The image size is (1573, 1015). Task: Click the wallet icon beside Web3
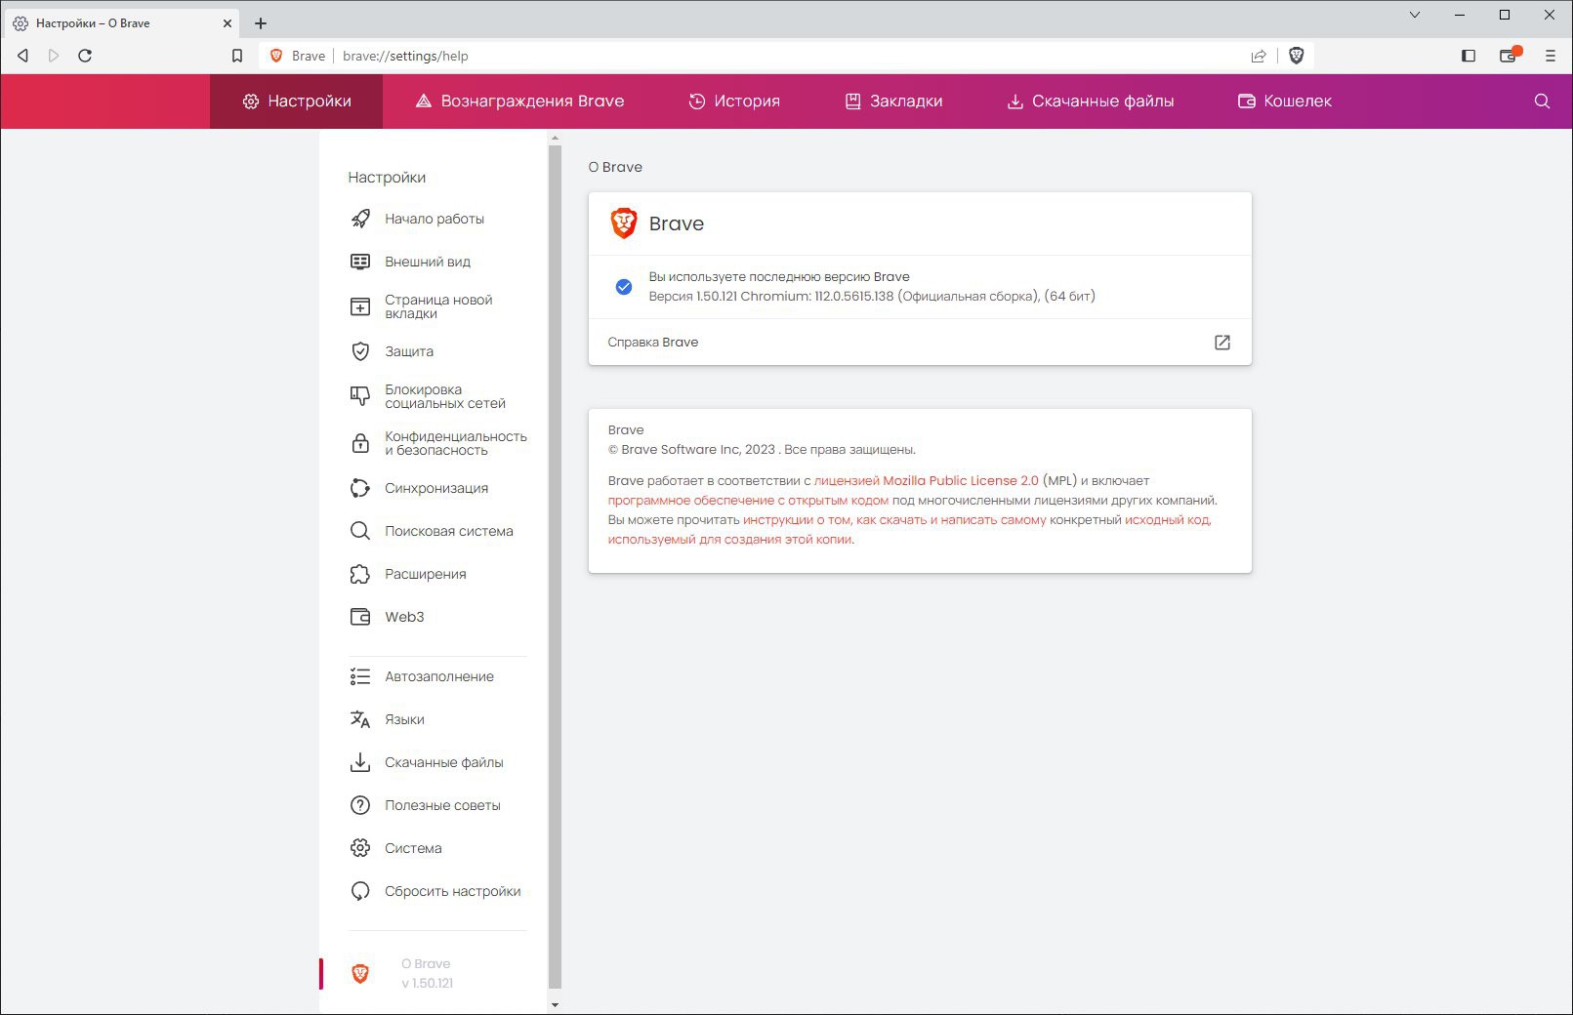pyautogui.click(x=360, y=617)
